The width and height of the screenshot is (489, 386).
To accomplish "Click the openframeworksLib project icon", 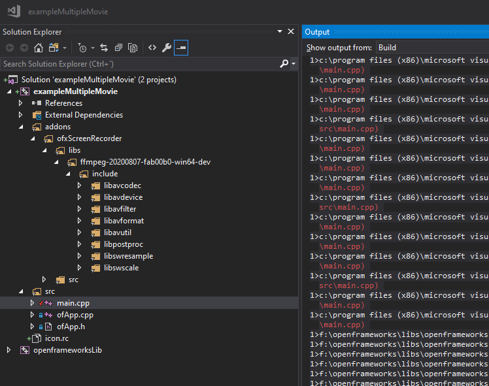I will (25, 350).
